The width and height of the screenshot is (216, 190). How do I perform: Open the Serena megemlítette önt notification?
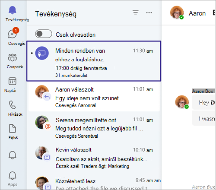(94, 127)
